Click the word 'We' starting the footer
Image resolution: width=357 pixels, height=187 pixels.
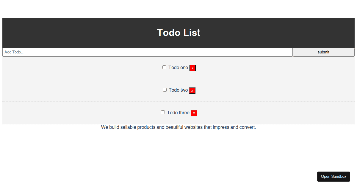coord(104,127)
